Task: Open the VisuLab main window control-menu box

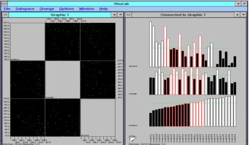Action: click(x=4, y=4)
